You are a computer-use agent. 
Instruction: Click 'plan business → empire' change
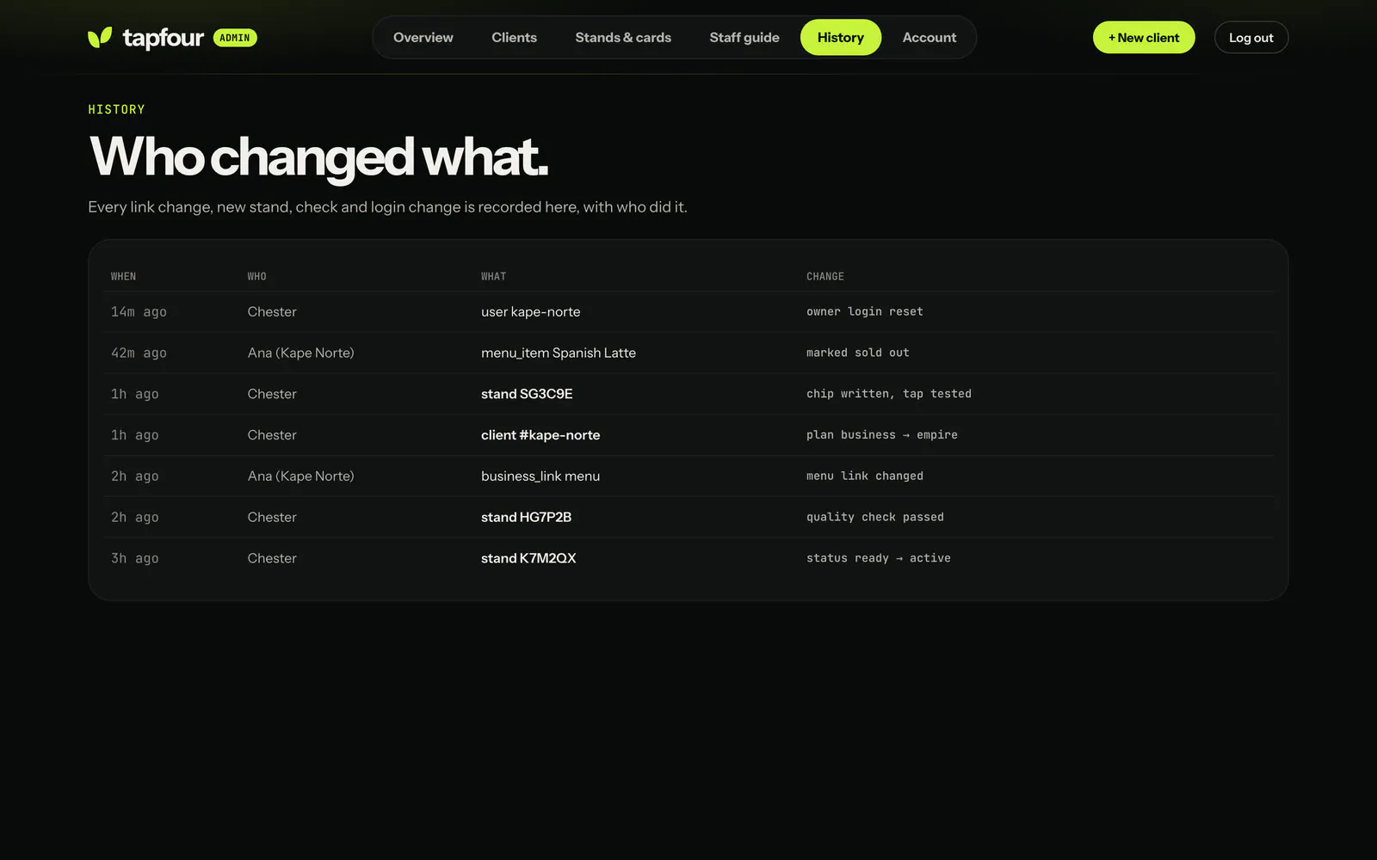[882, 435]
